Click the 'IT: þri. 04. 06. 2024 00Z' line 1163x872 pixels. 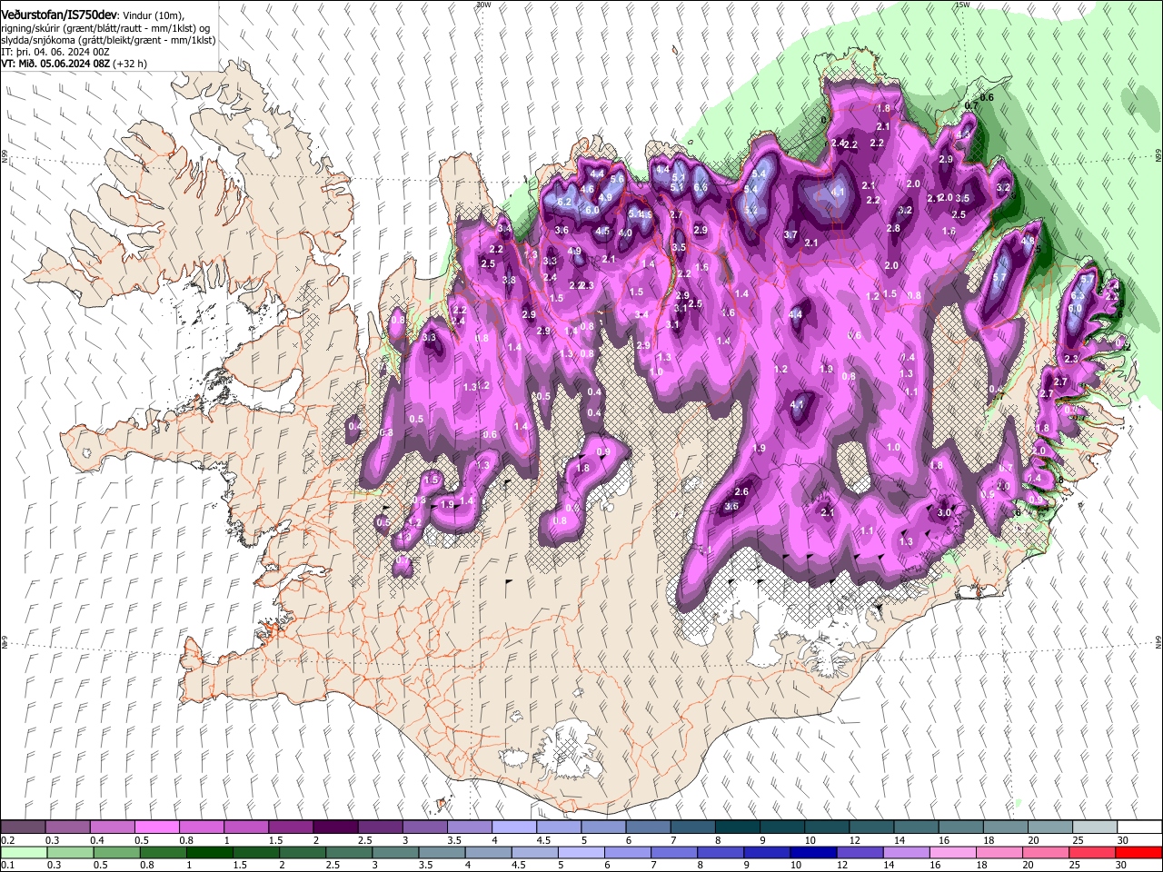pos(55,52)
